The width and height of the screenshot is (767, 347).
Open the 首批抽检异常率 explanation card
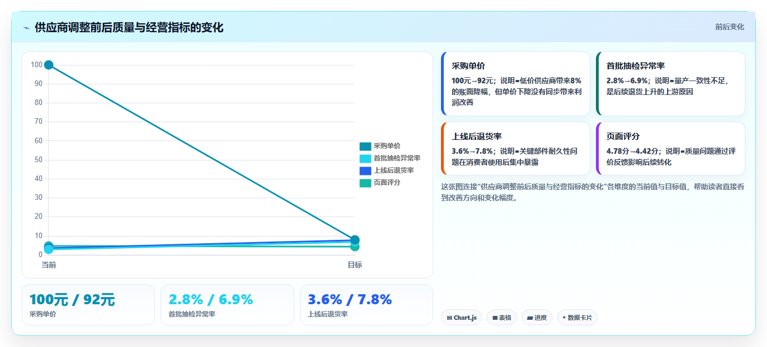pyautogui.click(x=670, y=83)
